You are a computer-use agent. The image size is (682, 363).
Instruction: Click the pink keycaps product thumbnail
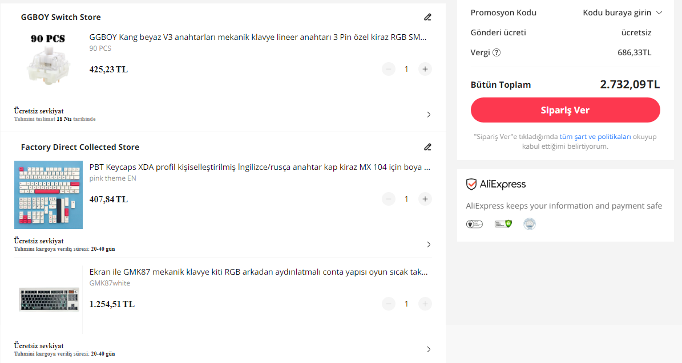pyautogui.click(x=49, y=195)
